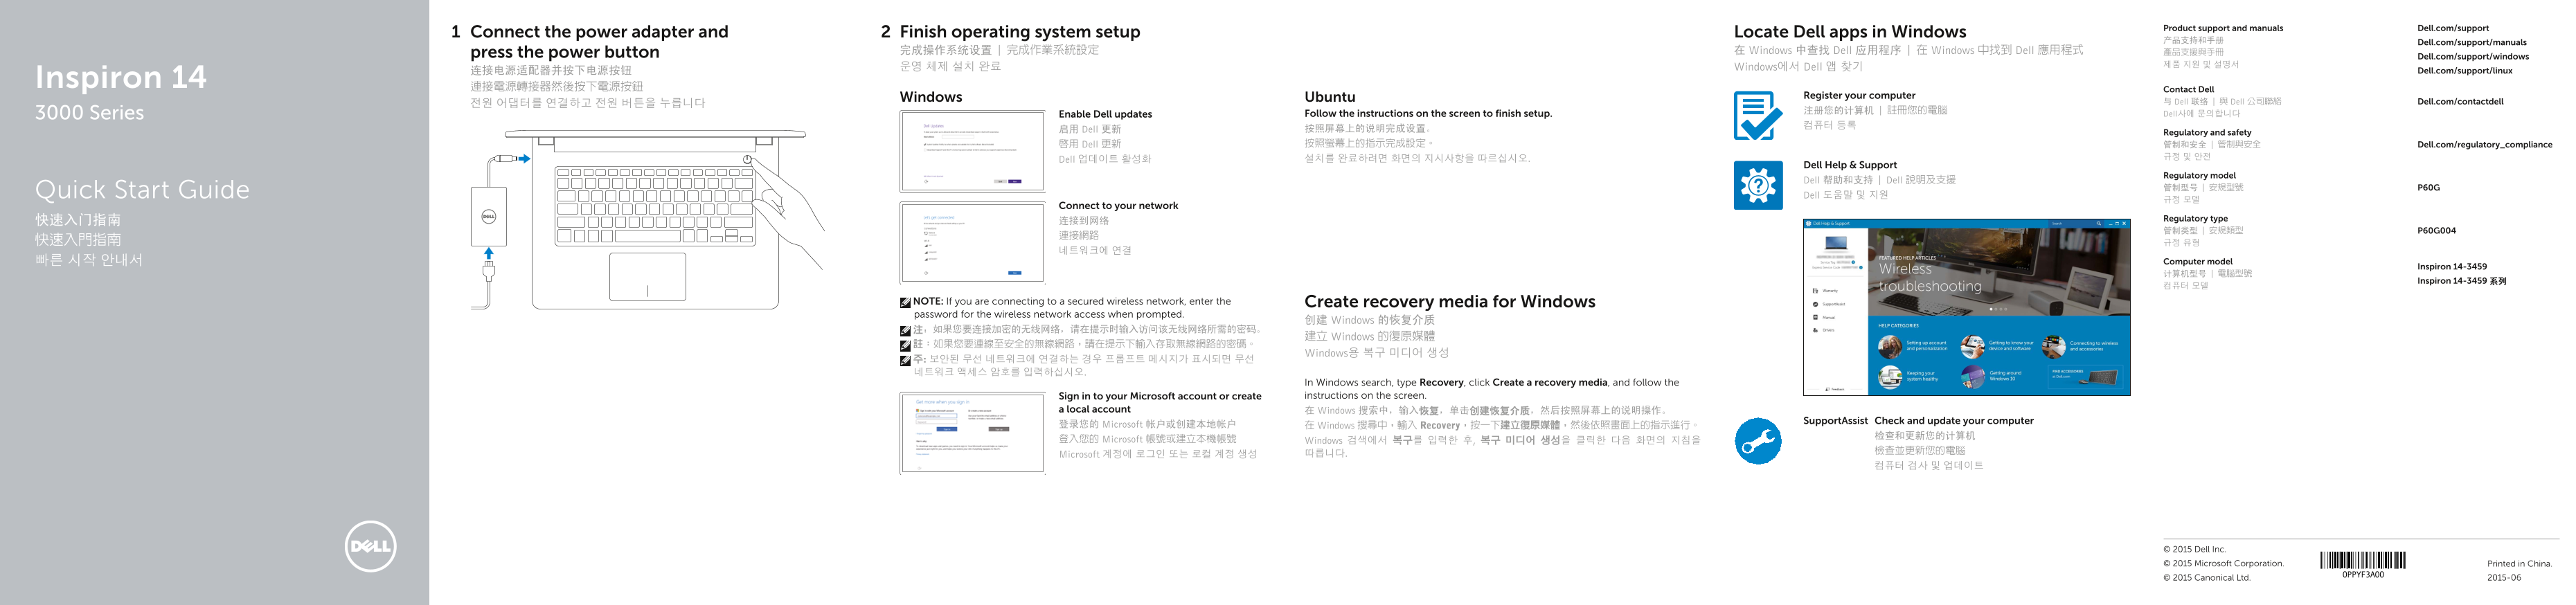Click the Follow the instructions Ubuntu sentence
The height and width of the screenshot is (605, 2576).
[x=1427, y=114]
